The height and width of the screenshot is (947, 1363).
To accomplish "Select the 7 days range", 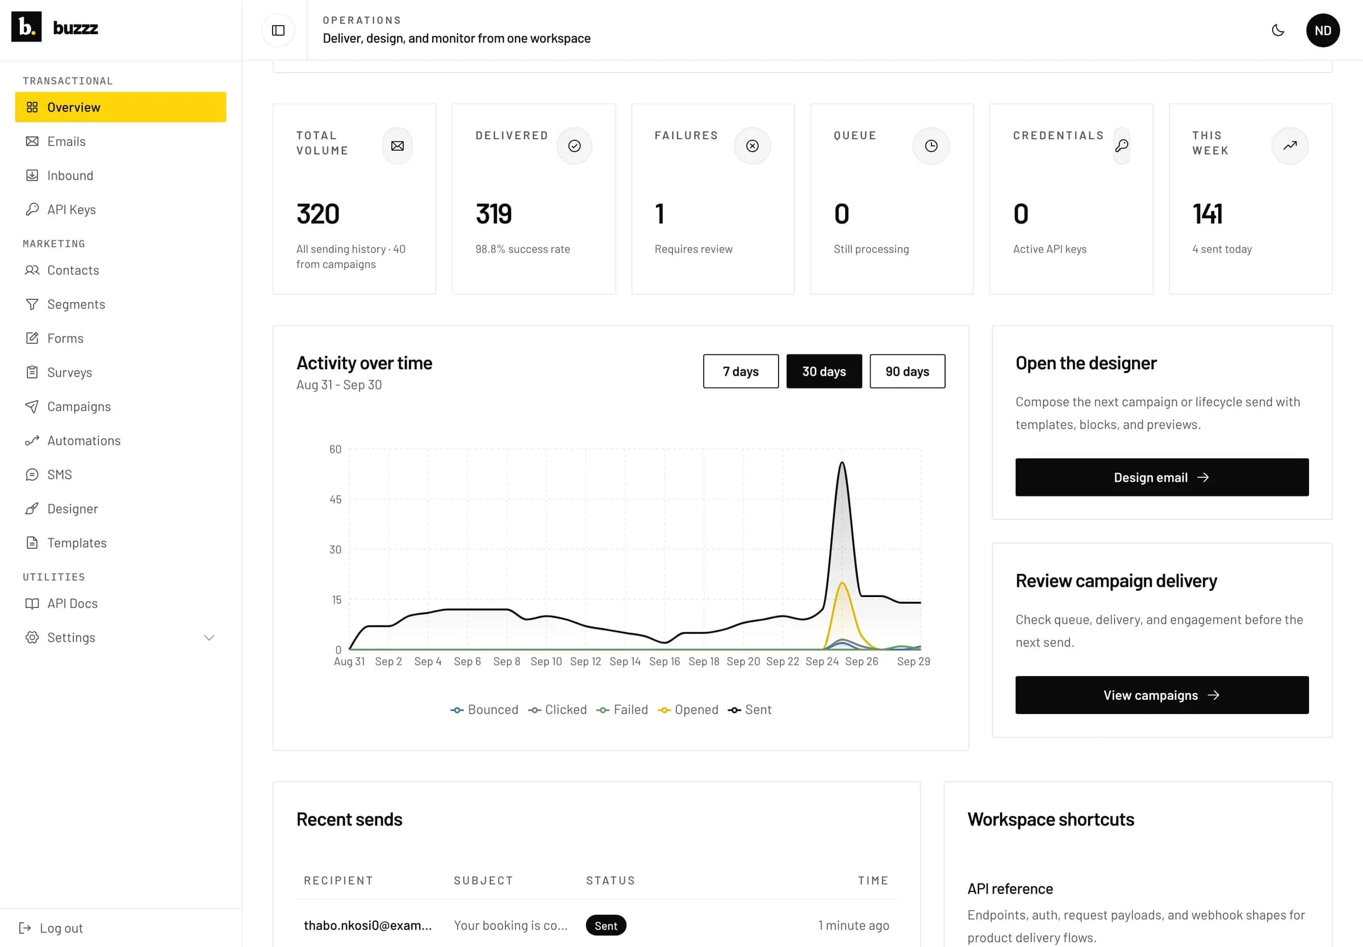I will pos(741,372).
